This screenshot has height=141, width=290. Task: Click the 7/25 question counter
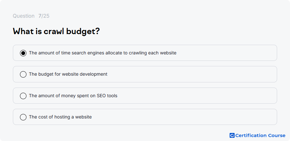pos(44,16)
